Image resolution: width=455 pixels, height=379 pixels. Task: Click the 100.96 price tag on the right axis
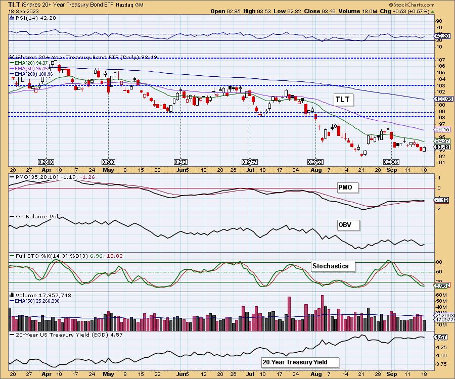point(444,99)
